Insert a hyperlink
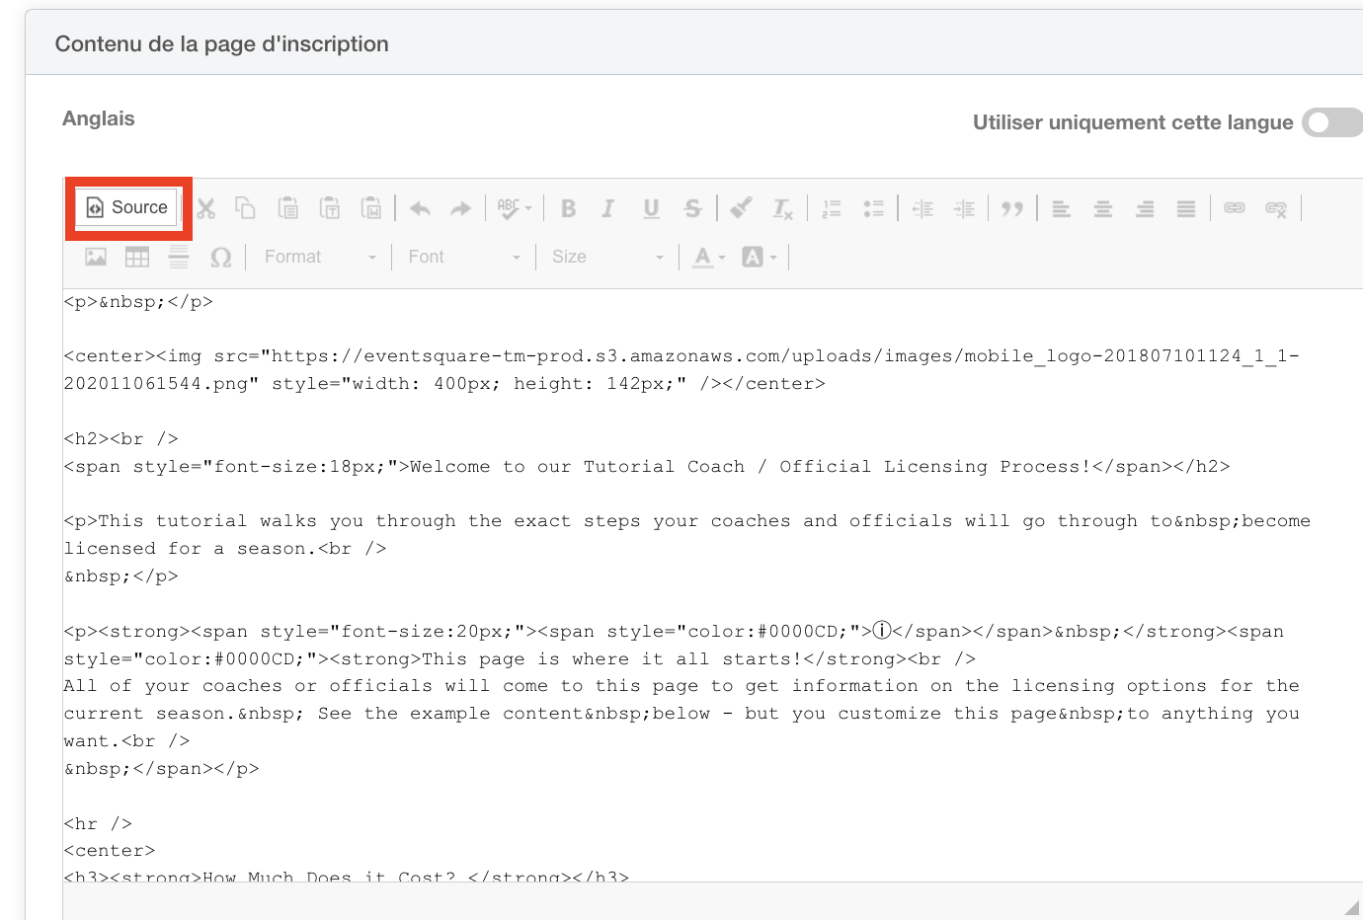The height and width of the screenshot is (920, 1363). point(1235,207)
